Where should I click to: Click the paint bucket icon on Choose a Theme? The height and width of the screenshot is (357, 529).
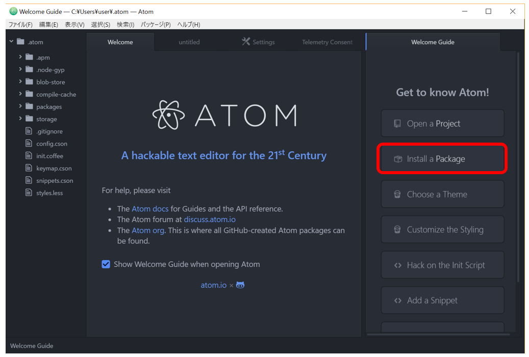[397, 195]
